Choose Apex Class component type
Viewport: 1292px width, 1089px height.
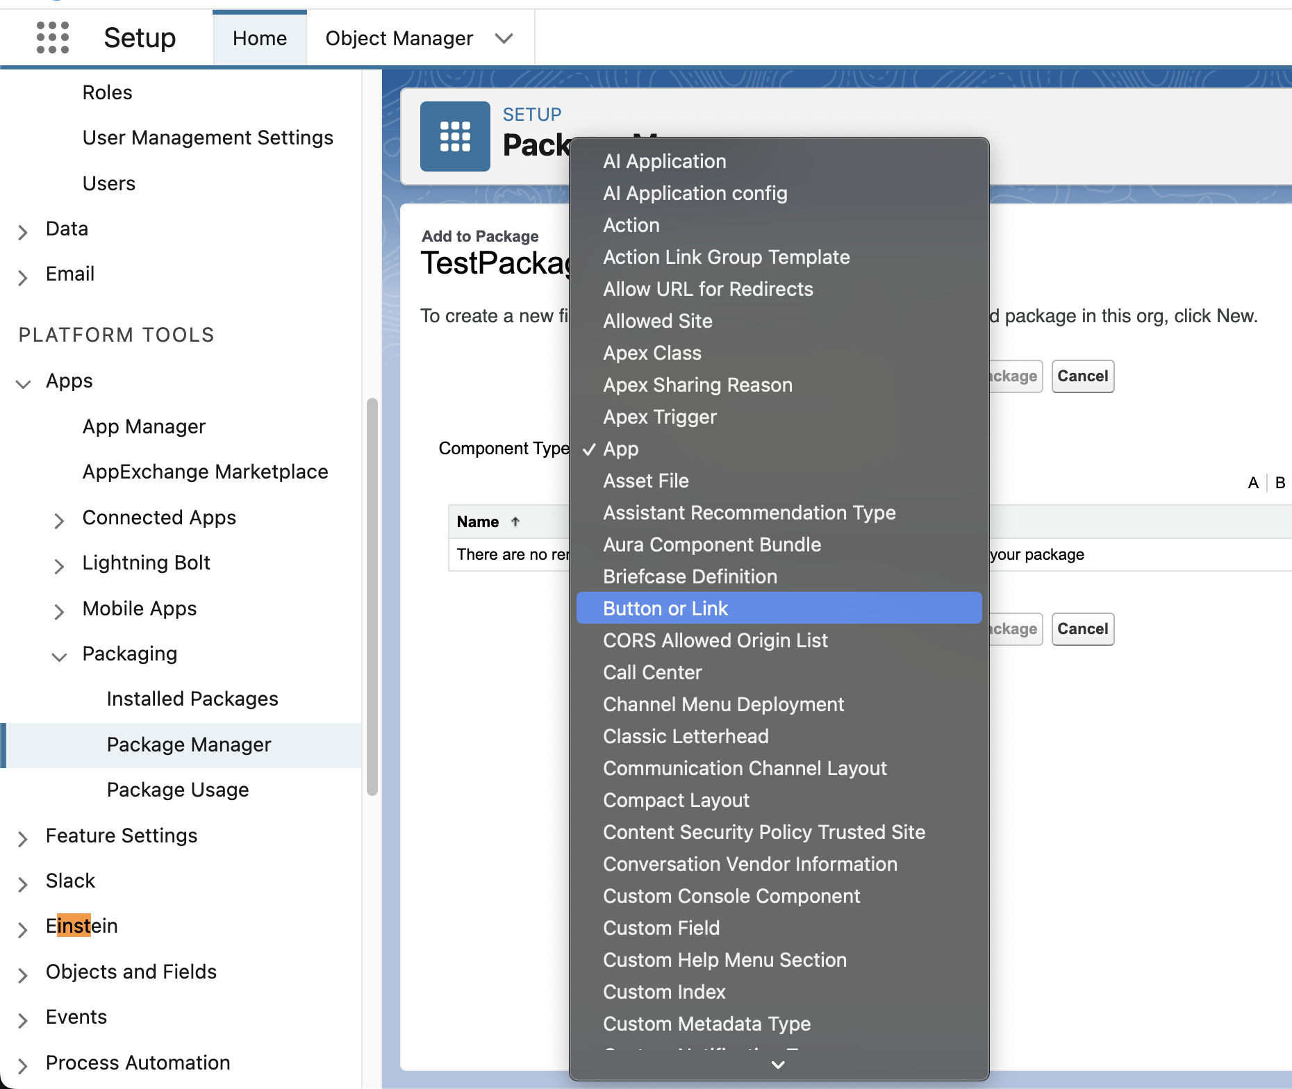tap(779, 353)
